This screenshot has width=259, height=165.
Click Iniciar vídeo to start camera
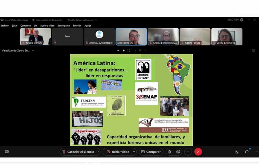(x=118, y=152)
